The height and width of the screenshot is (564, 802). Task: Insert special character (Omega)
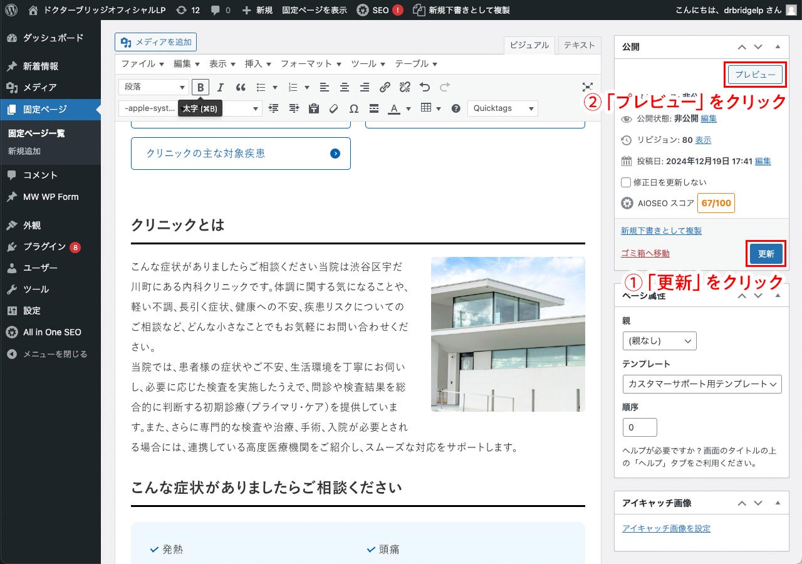click(354, 108)
